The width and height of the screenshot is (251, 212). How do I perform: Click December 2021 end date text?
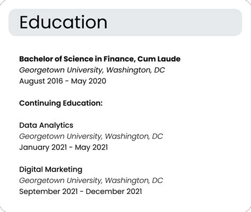[114, 191]
